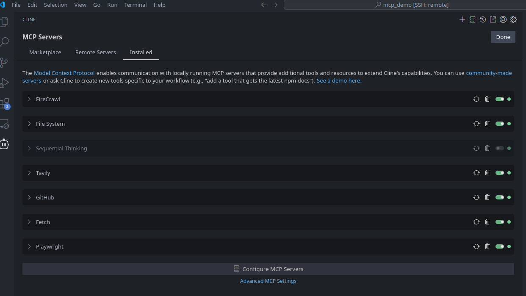
Task: Open the Remote Explorer view
Action: [x=4, y=124]
